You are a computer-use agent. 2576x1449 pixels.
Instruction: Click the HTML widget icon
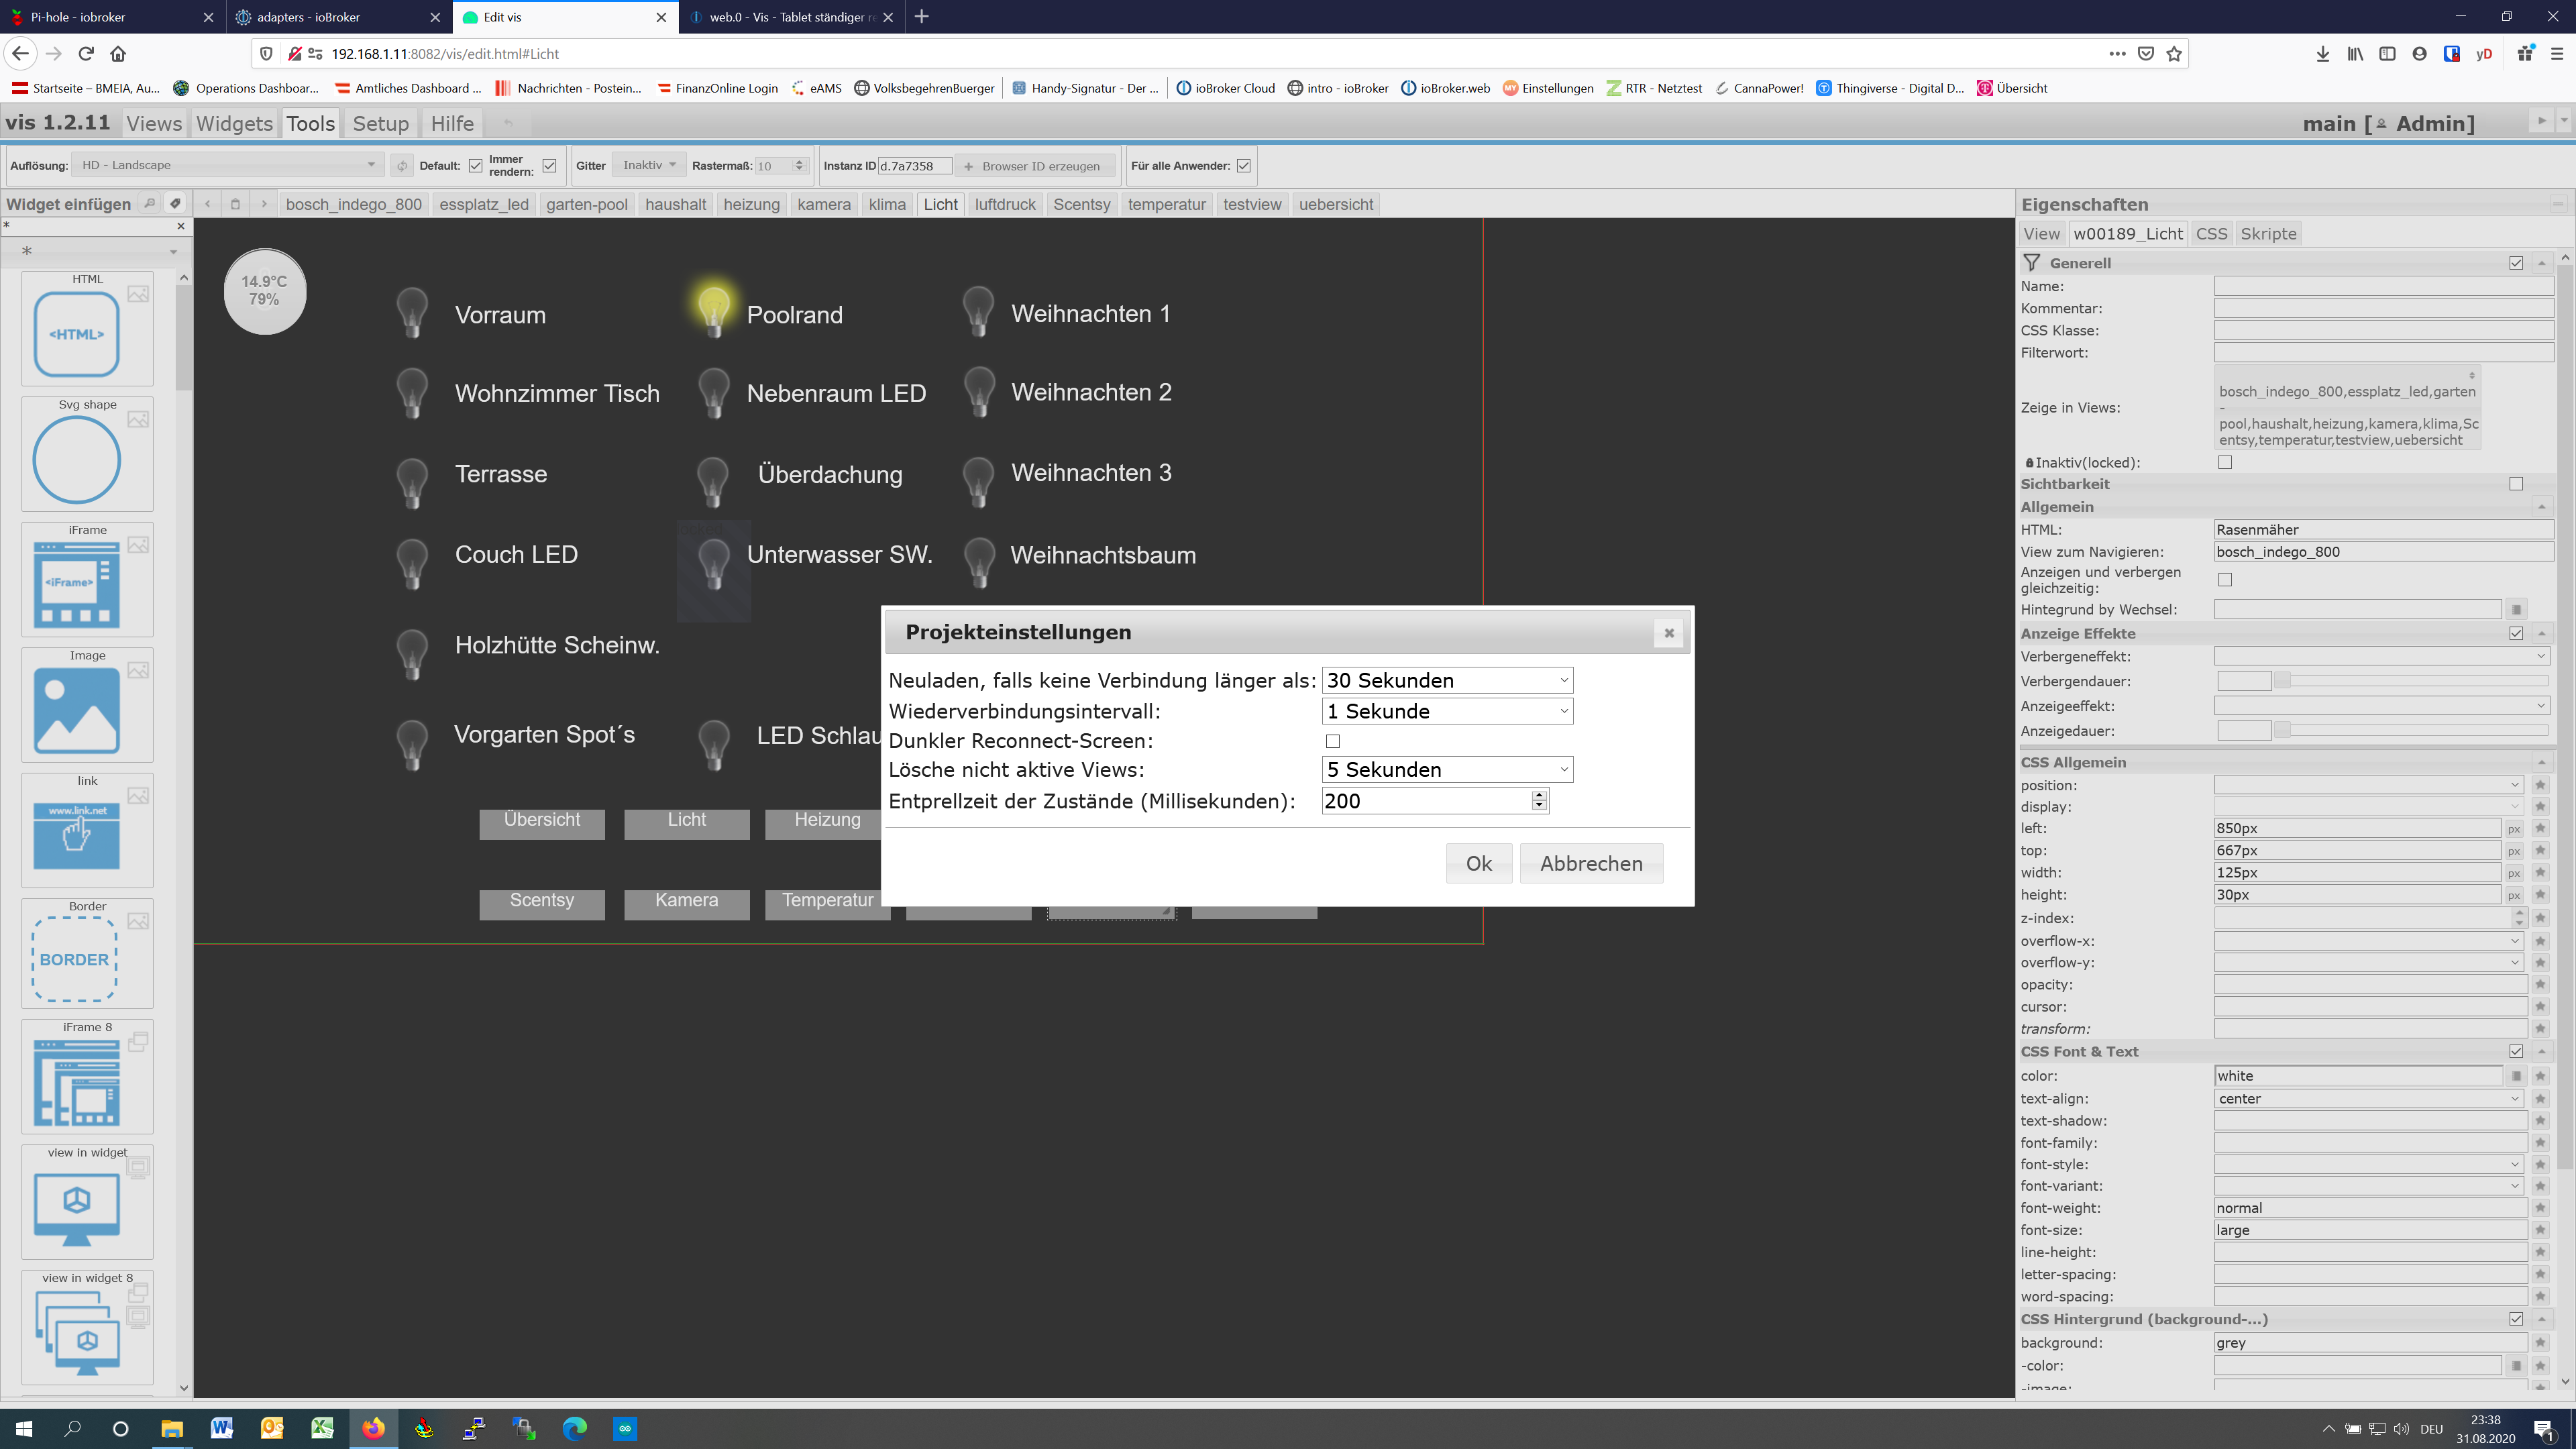point(76,334)
